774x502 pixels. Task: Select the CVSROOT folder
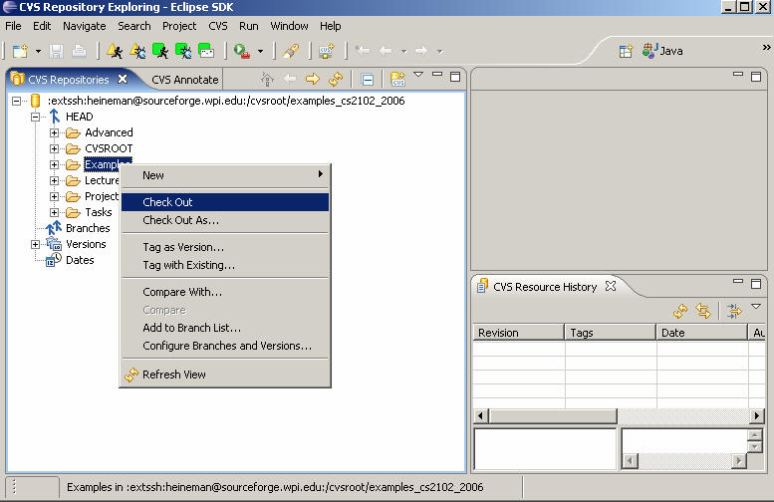(109, 148)
